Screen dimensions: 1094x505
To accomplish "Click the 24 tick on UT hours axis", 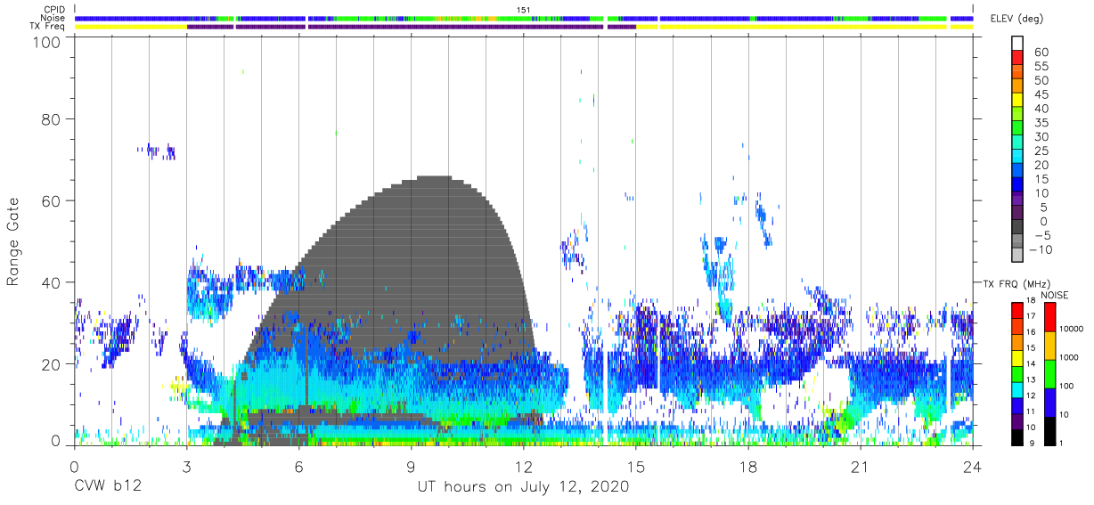I will coord(973,466).
